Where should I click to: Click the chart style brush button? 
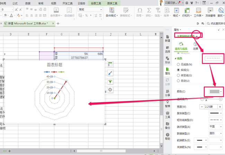[110, 73]
